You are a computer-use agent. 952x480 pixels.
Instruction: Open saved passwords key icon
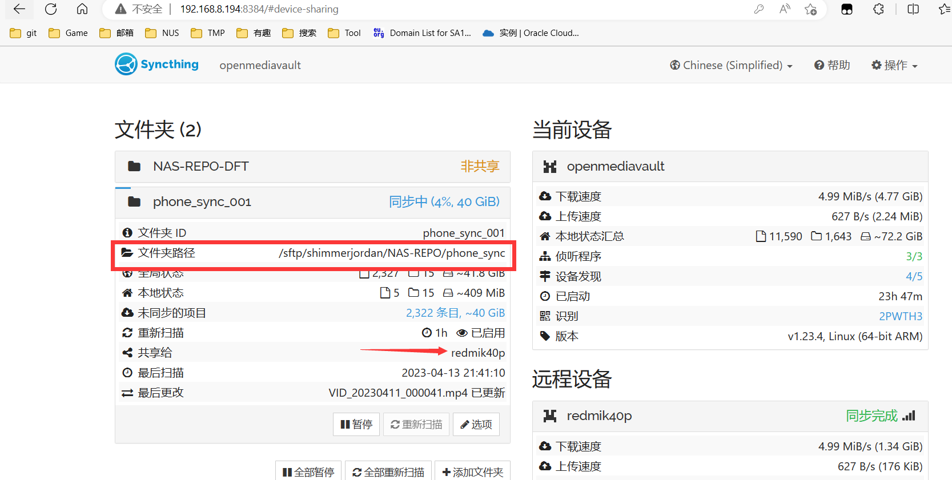759,9
